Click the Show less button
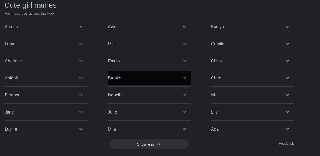320x156 pixels. pos(149,144)
